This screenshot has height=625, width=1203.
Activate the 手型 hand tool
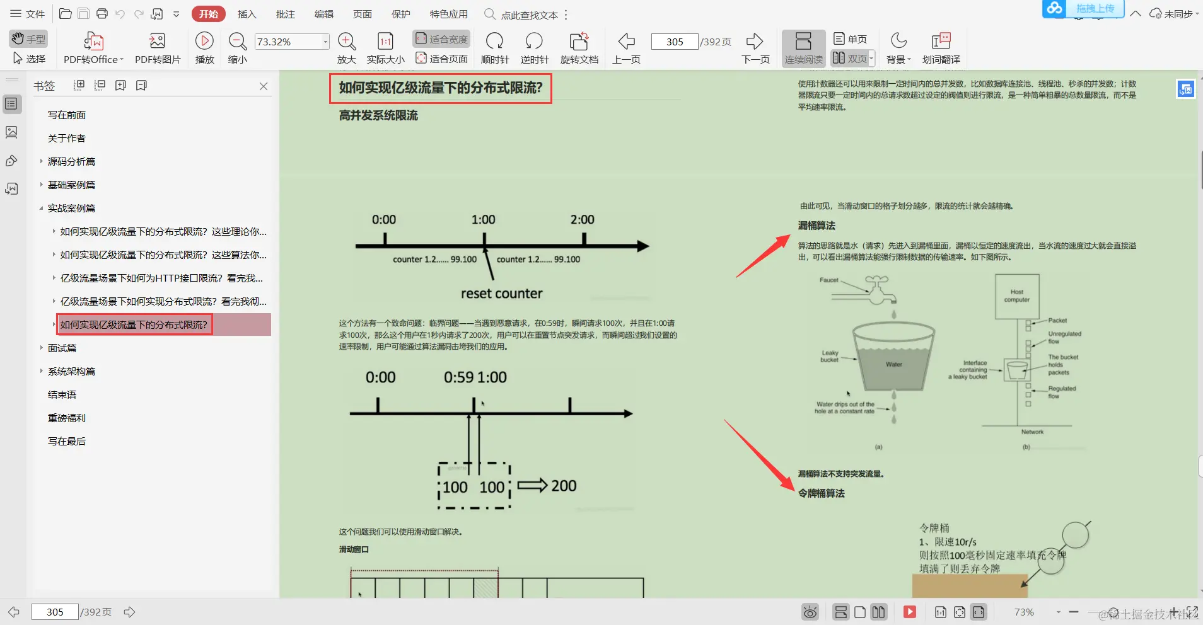29,39
